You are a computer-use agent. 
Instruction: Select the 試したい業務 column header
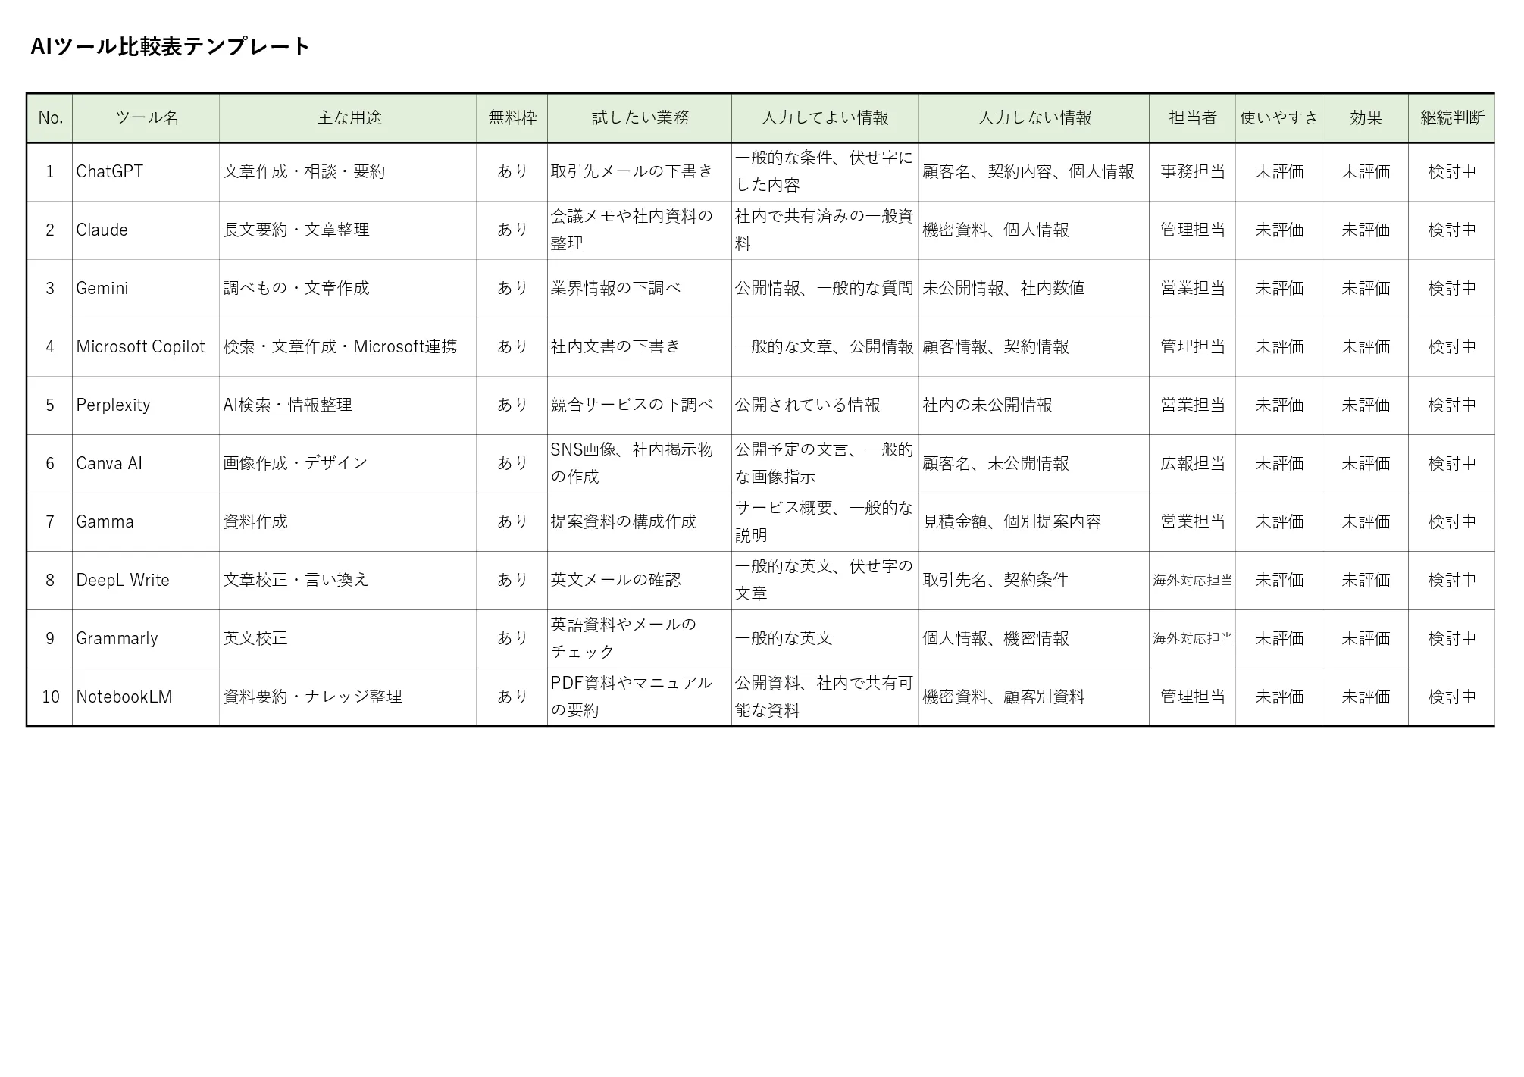pos(640,118)
